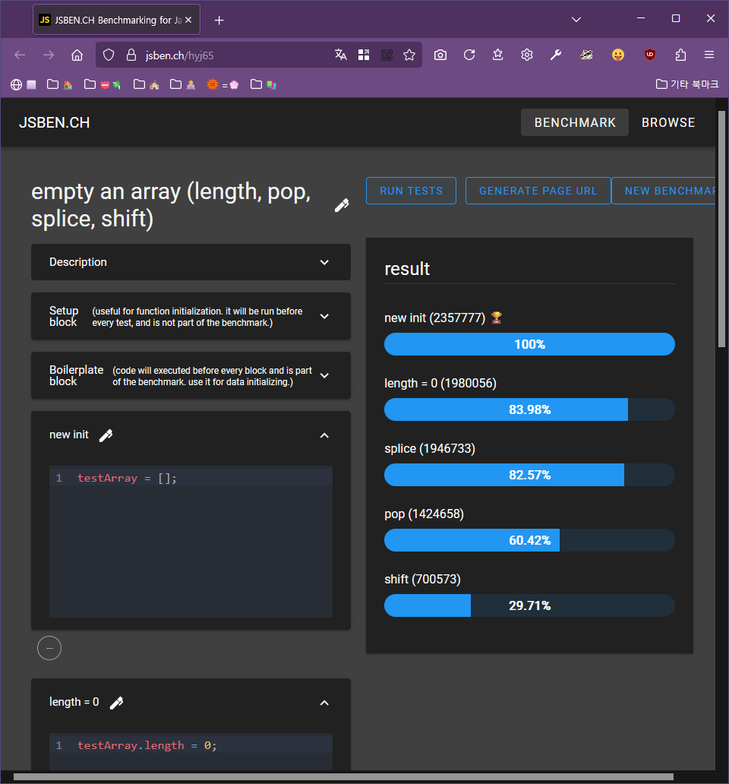The height and width of the screenshot is (784, 729).
Task: Click the 'length = 0' 83.98% result bar
Action: 529,409
